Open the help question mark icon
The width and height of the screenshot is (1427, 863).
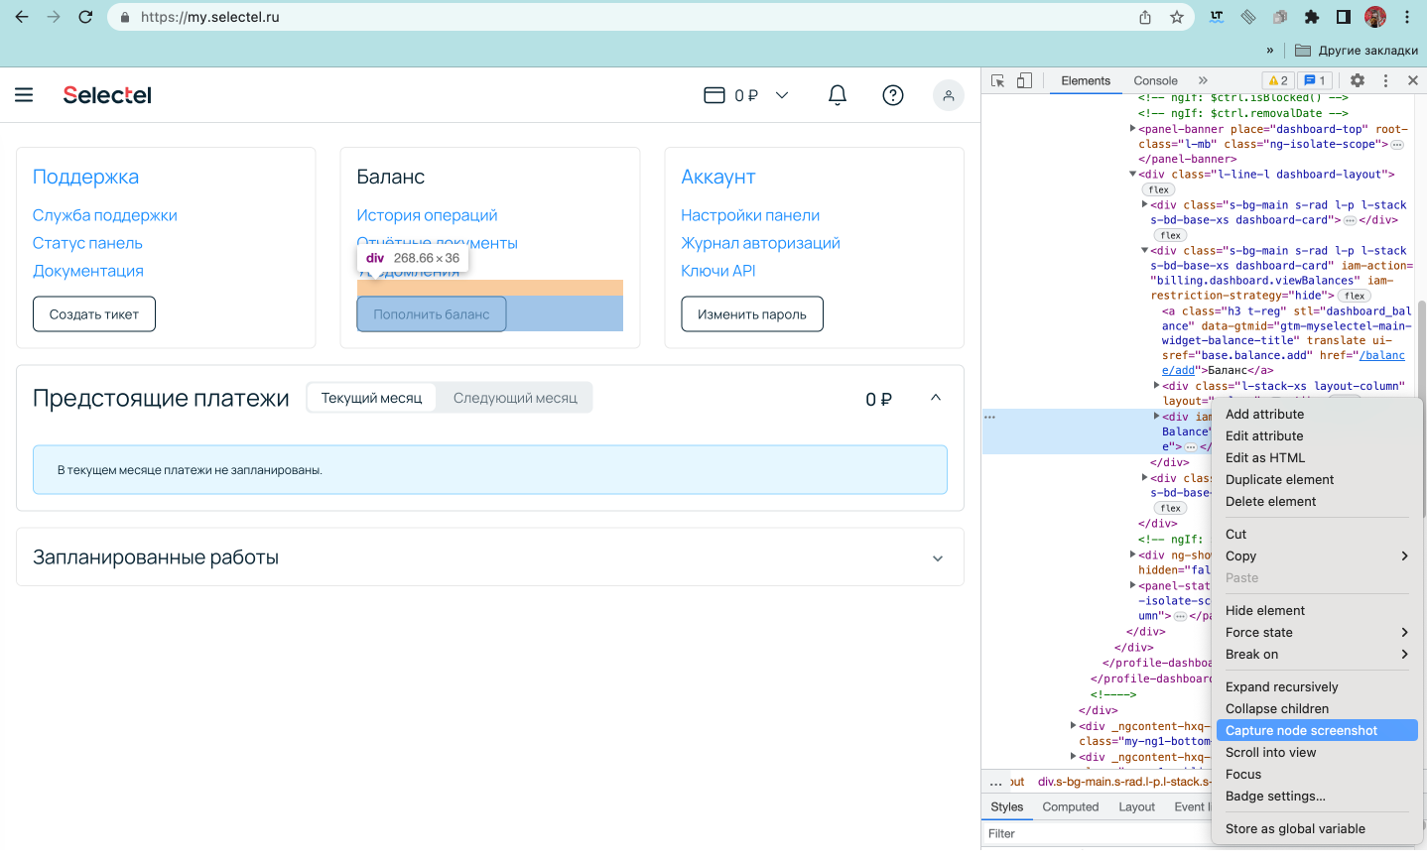click(893, 95)
